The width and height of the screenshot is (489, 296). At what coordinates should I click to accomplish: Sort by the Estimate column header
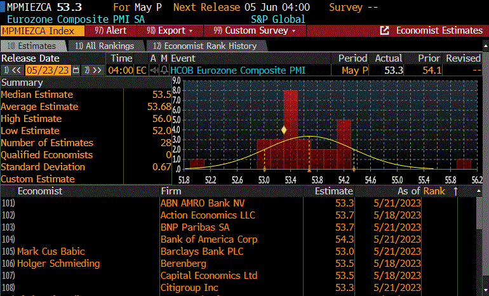tap(333, 191)
